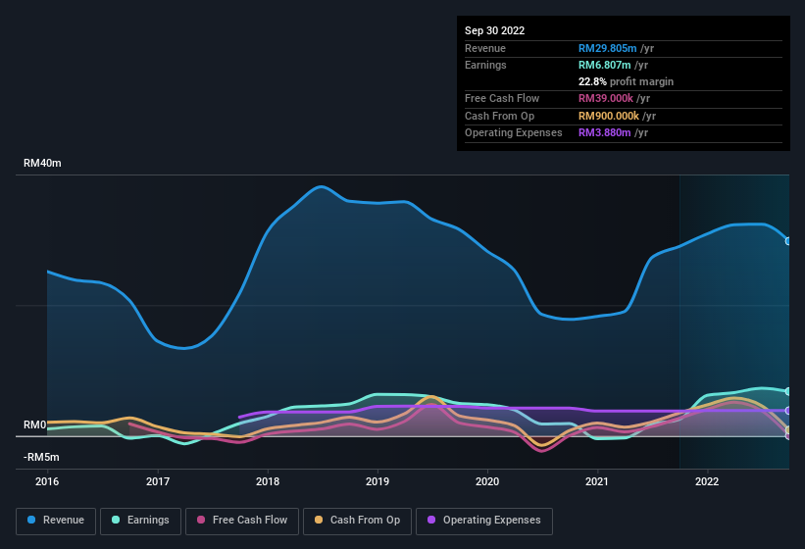This screenshot has width=805, height=549.
Task: Click the 2016 x-axis label
Action: point(47,481)
